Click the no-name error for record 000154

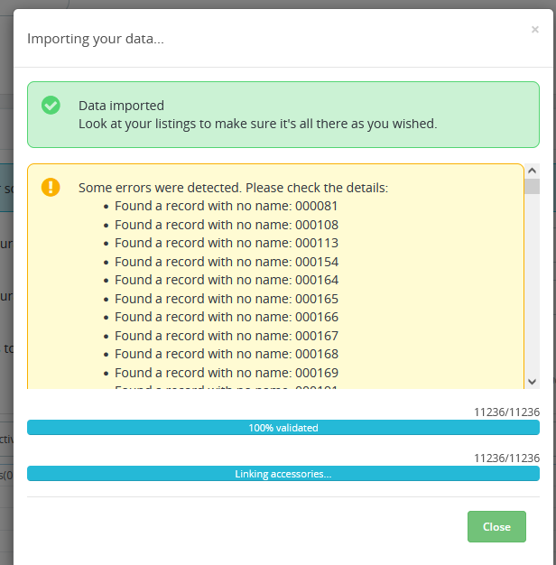(226, 262)
